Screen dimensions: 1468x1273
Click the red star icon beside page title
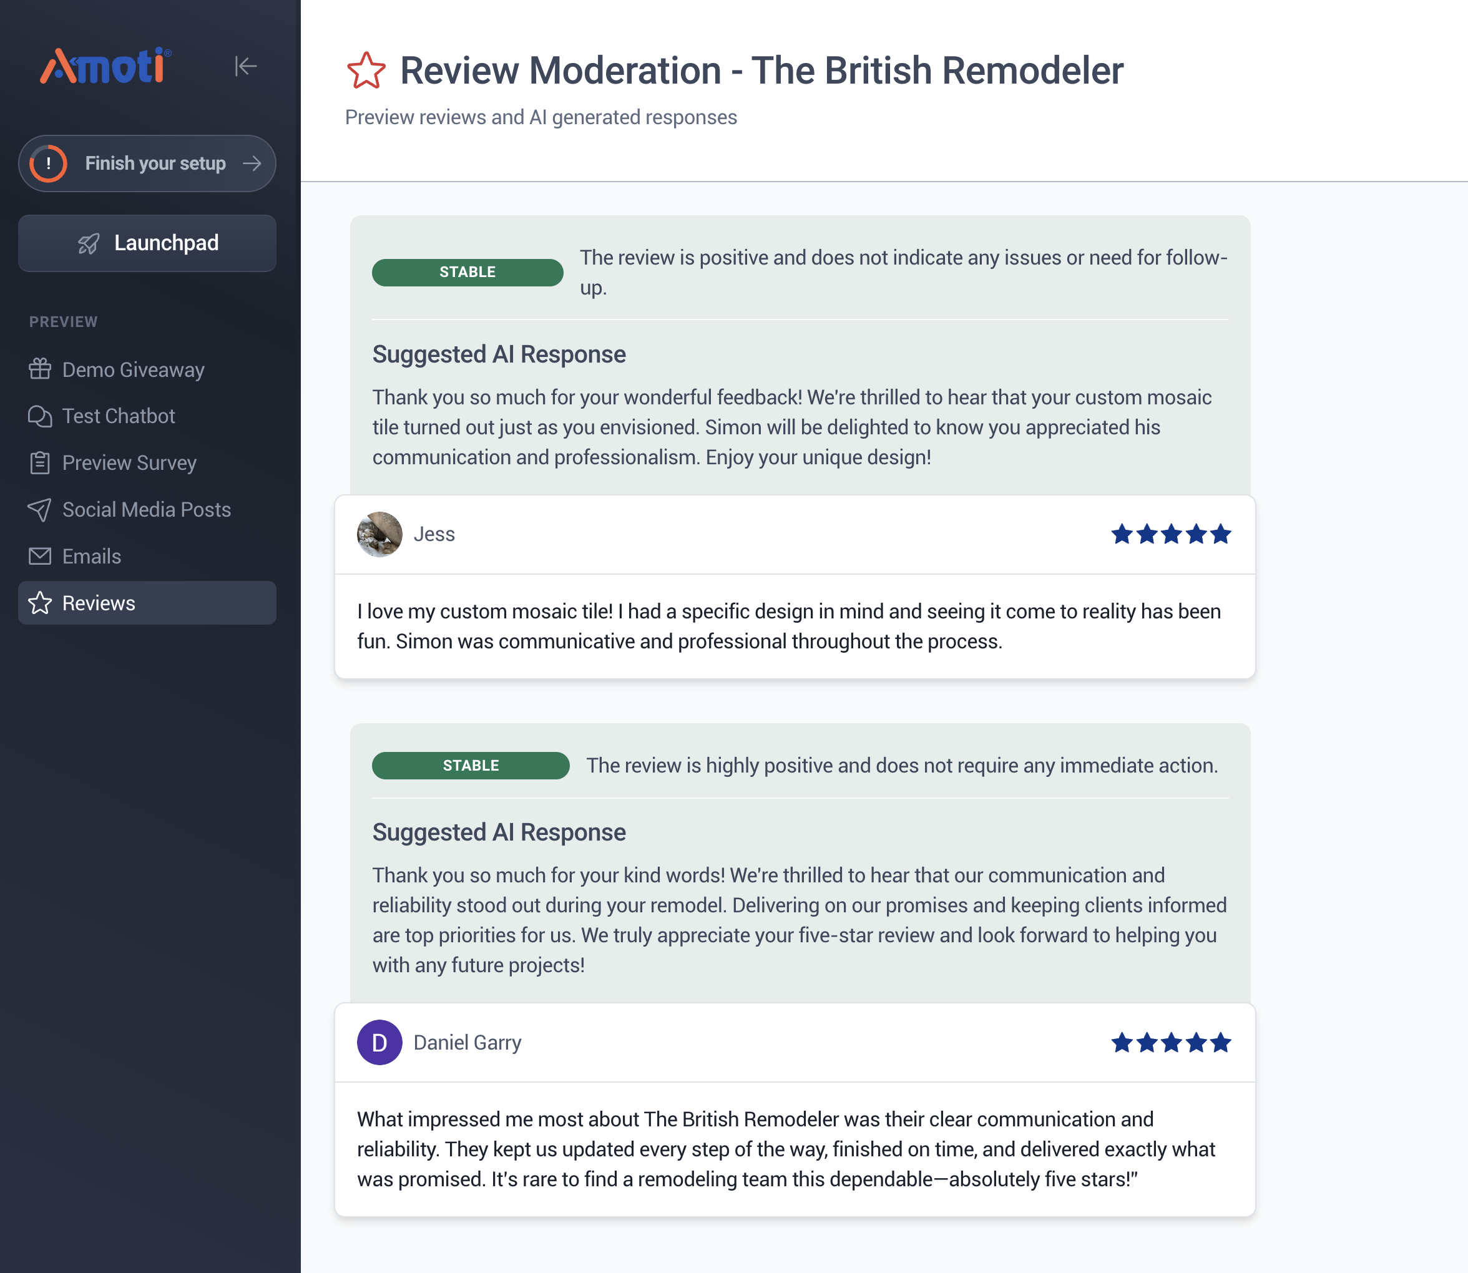[x=366, y=71]
